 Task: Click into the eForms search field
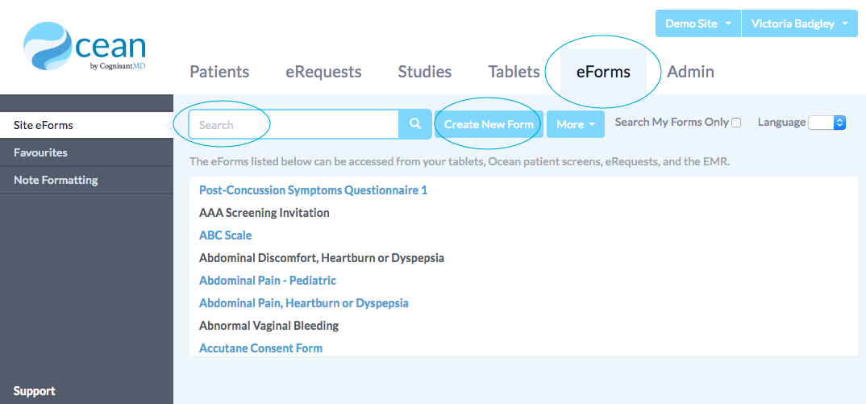click(x=294, y=124)
